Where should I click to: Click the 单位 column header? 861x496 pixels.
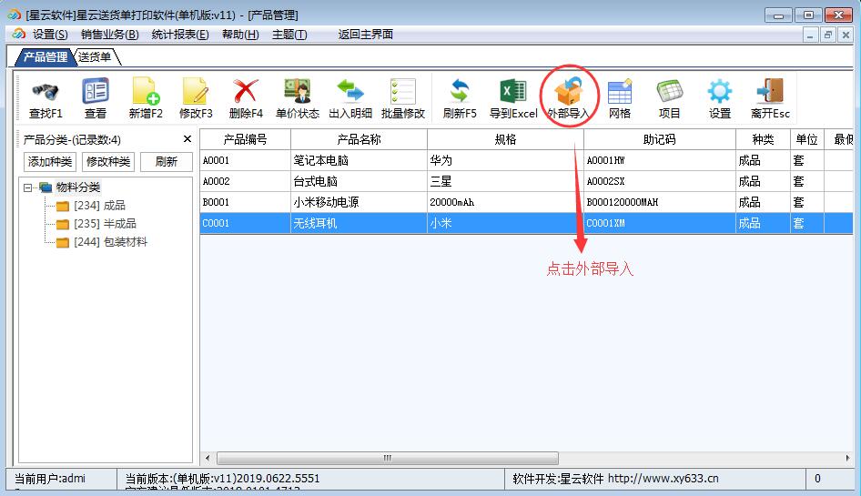click(x=807, y=139)
